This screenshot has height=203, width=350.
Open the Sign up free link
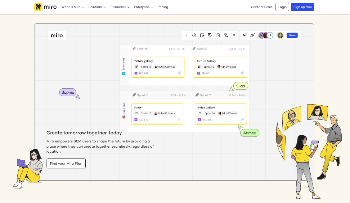click(x=302, y=7)
